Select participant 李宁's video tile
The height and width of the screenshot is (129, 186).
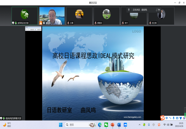(133, 16)
